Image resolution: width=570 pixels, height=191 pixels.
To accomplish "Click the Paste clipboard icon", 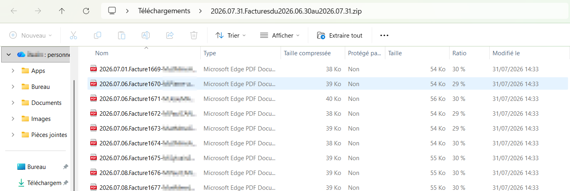I will (121, 35).
